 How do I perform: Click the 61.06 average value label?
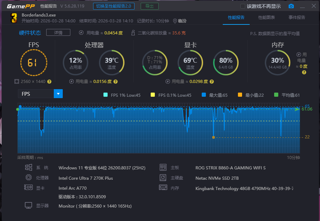pos(307,109)
